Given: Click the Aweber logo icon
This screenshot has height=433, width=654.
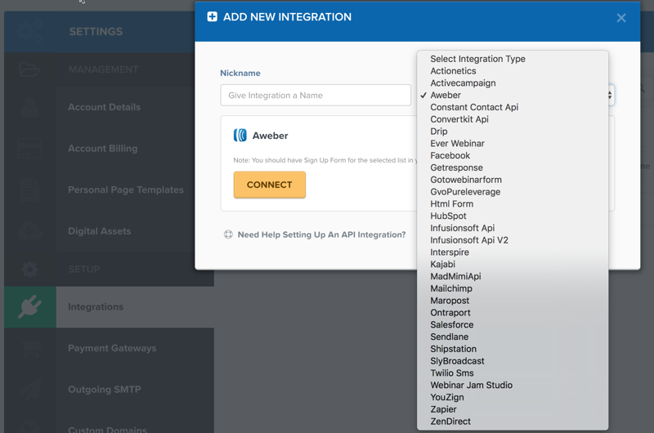Looking at the screenshot, I should [240, 135].
